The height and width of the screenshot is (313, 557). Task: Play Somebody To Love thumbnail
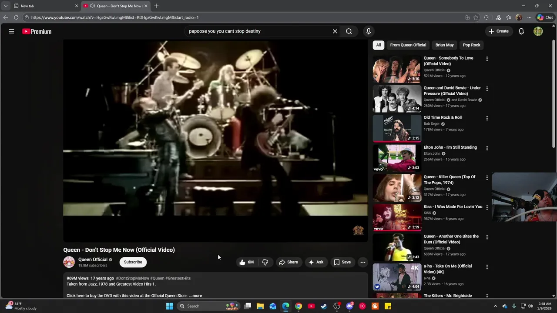[397, 69]
